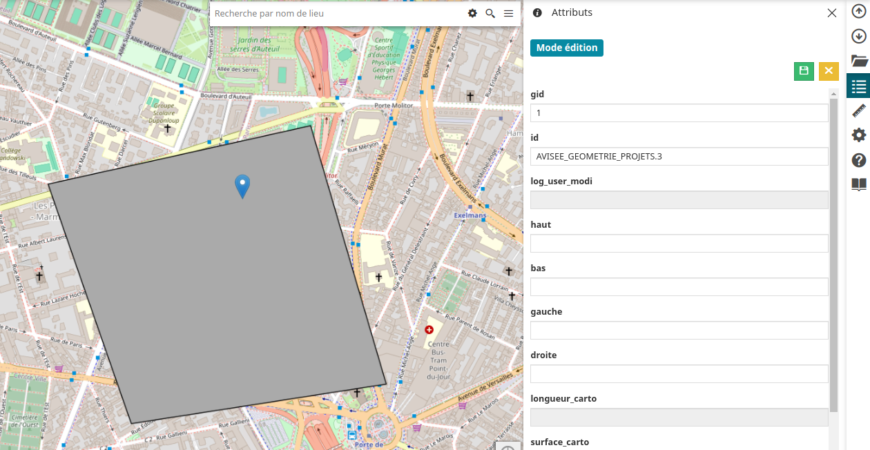Image resolution: width=870 pixels, height=450 pixels.
Task: Open the book documentation icon
Action: coord(858,184)
